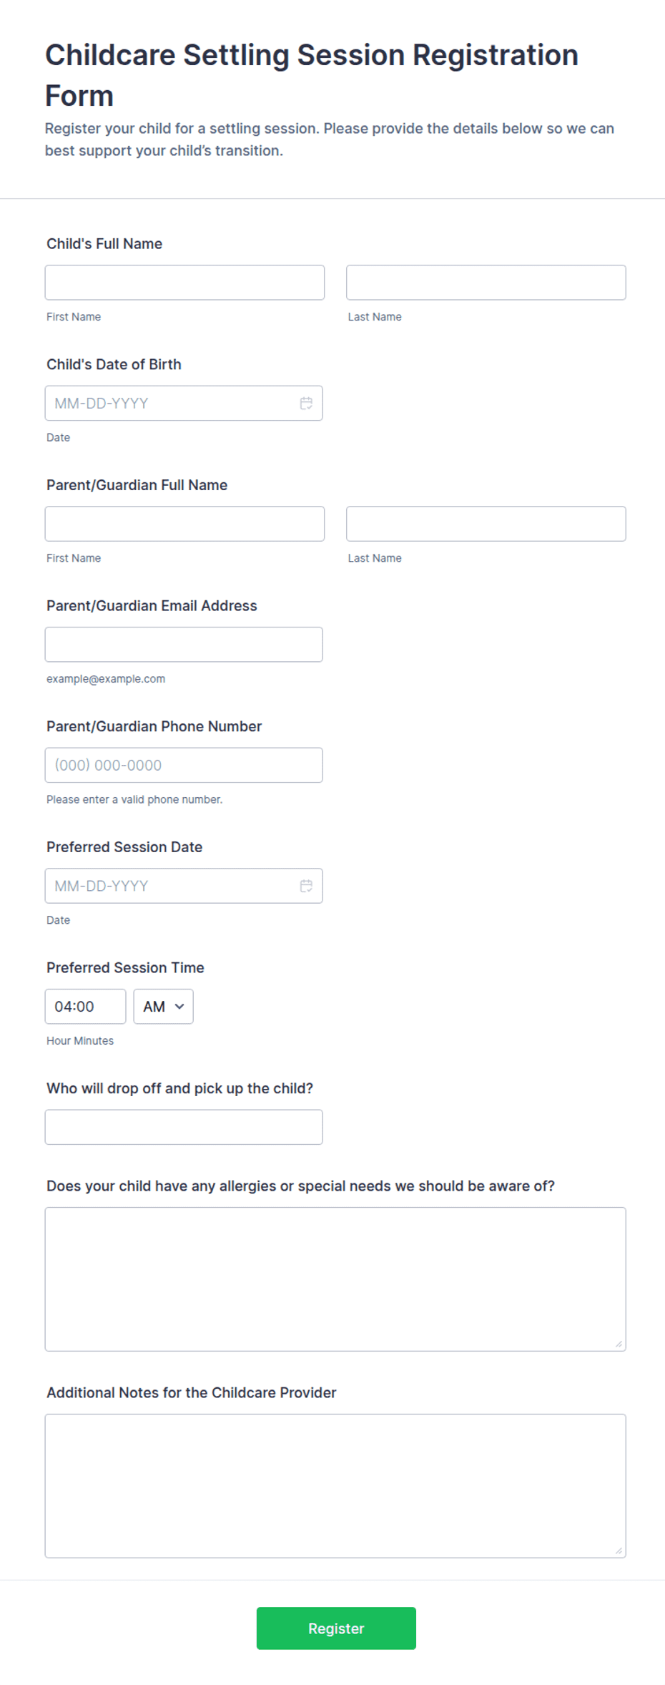Click the Parent/Guardian Email Address field
Viewport: 665px width, 1685px height.
tap(184, 645)
